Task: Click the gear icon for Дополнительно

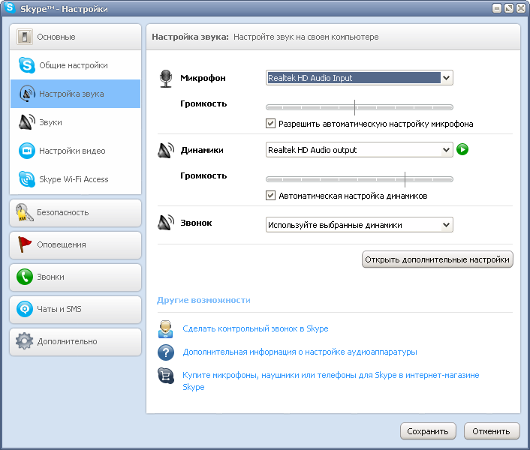Action: [24, 341]
